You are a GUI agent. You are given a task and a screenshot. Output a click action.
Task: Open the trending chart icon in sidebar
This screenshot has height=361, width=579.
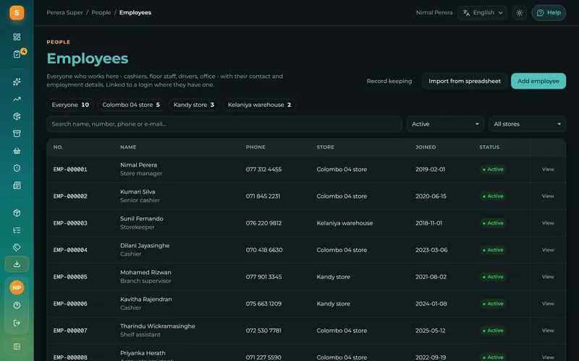coord(17,99)
